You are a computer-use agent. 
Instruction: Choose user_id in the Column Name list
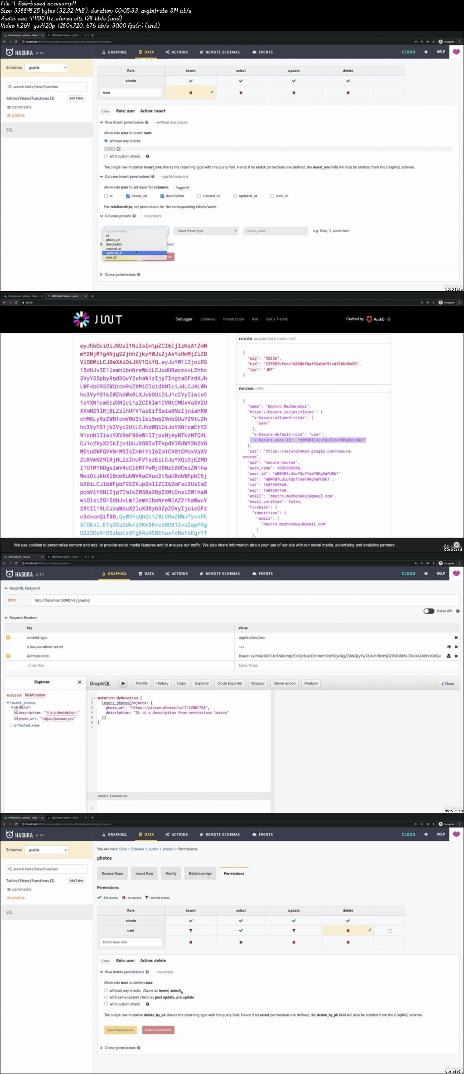(x=135, y=257)
